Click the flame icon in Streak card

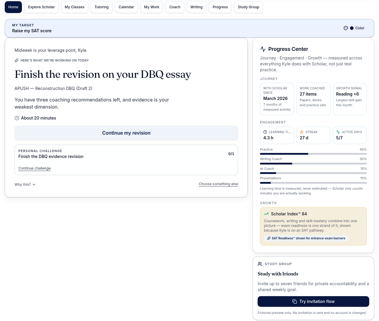click(302, 132)
